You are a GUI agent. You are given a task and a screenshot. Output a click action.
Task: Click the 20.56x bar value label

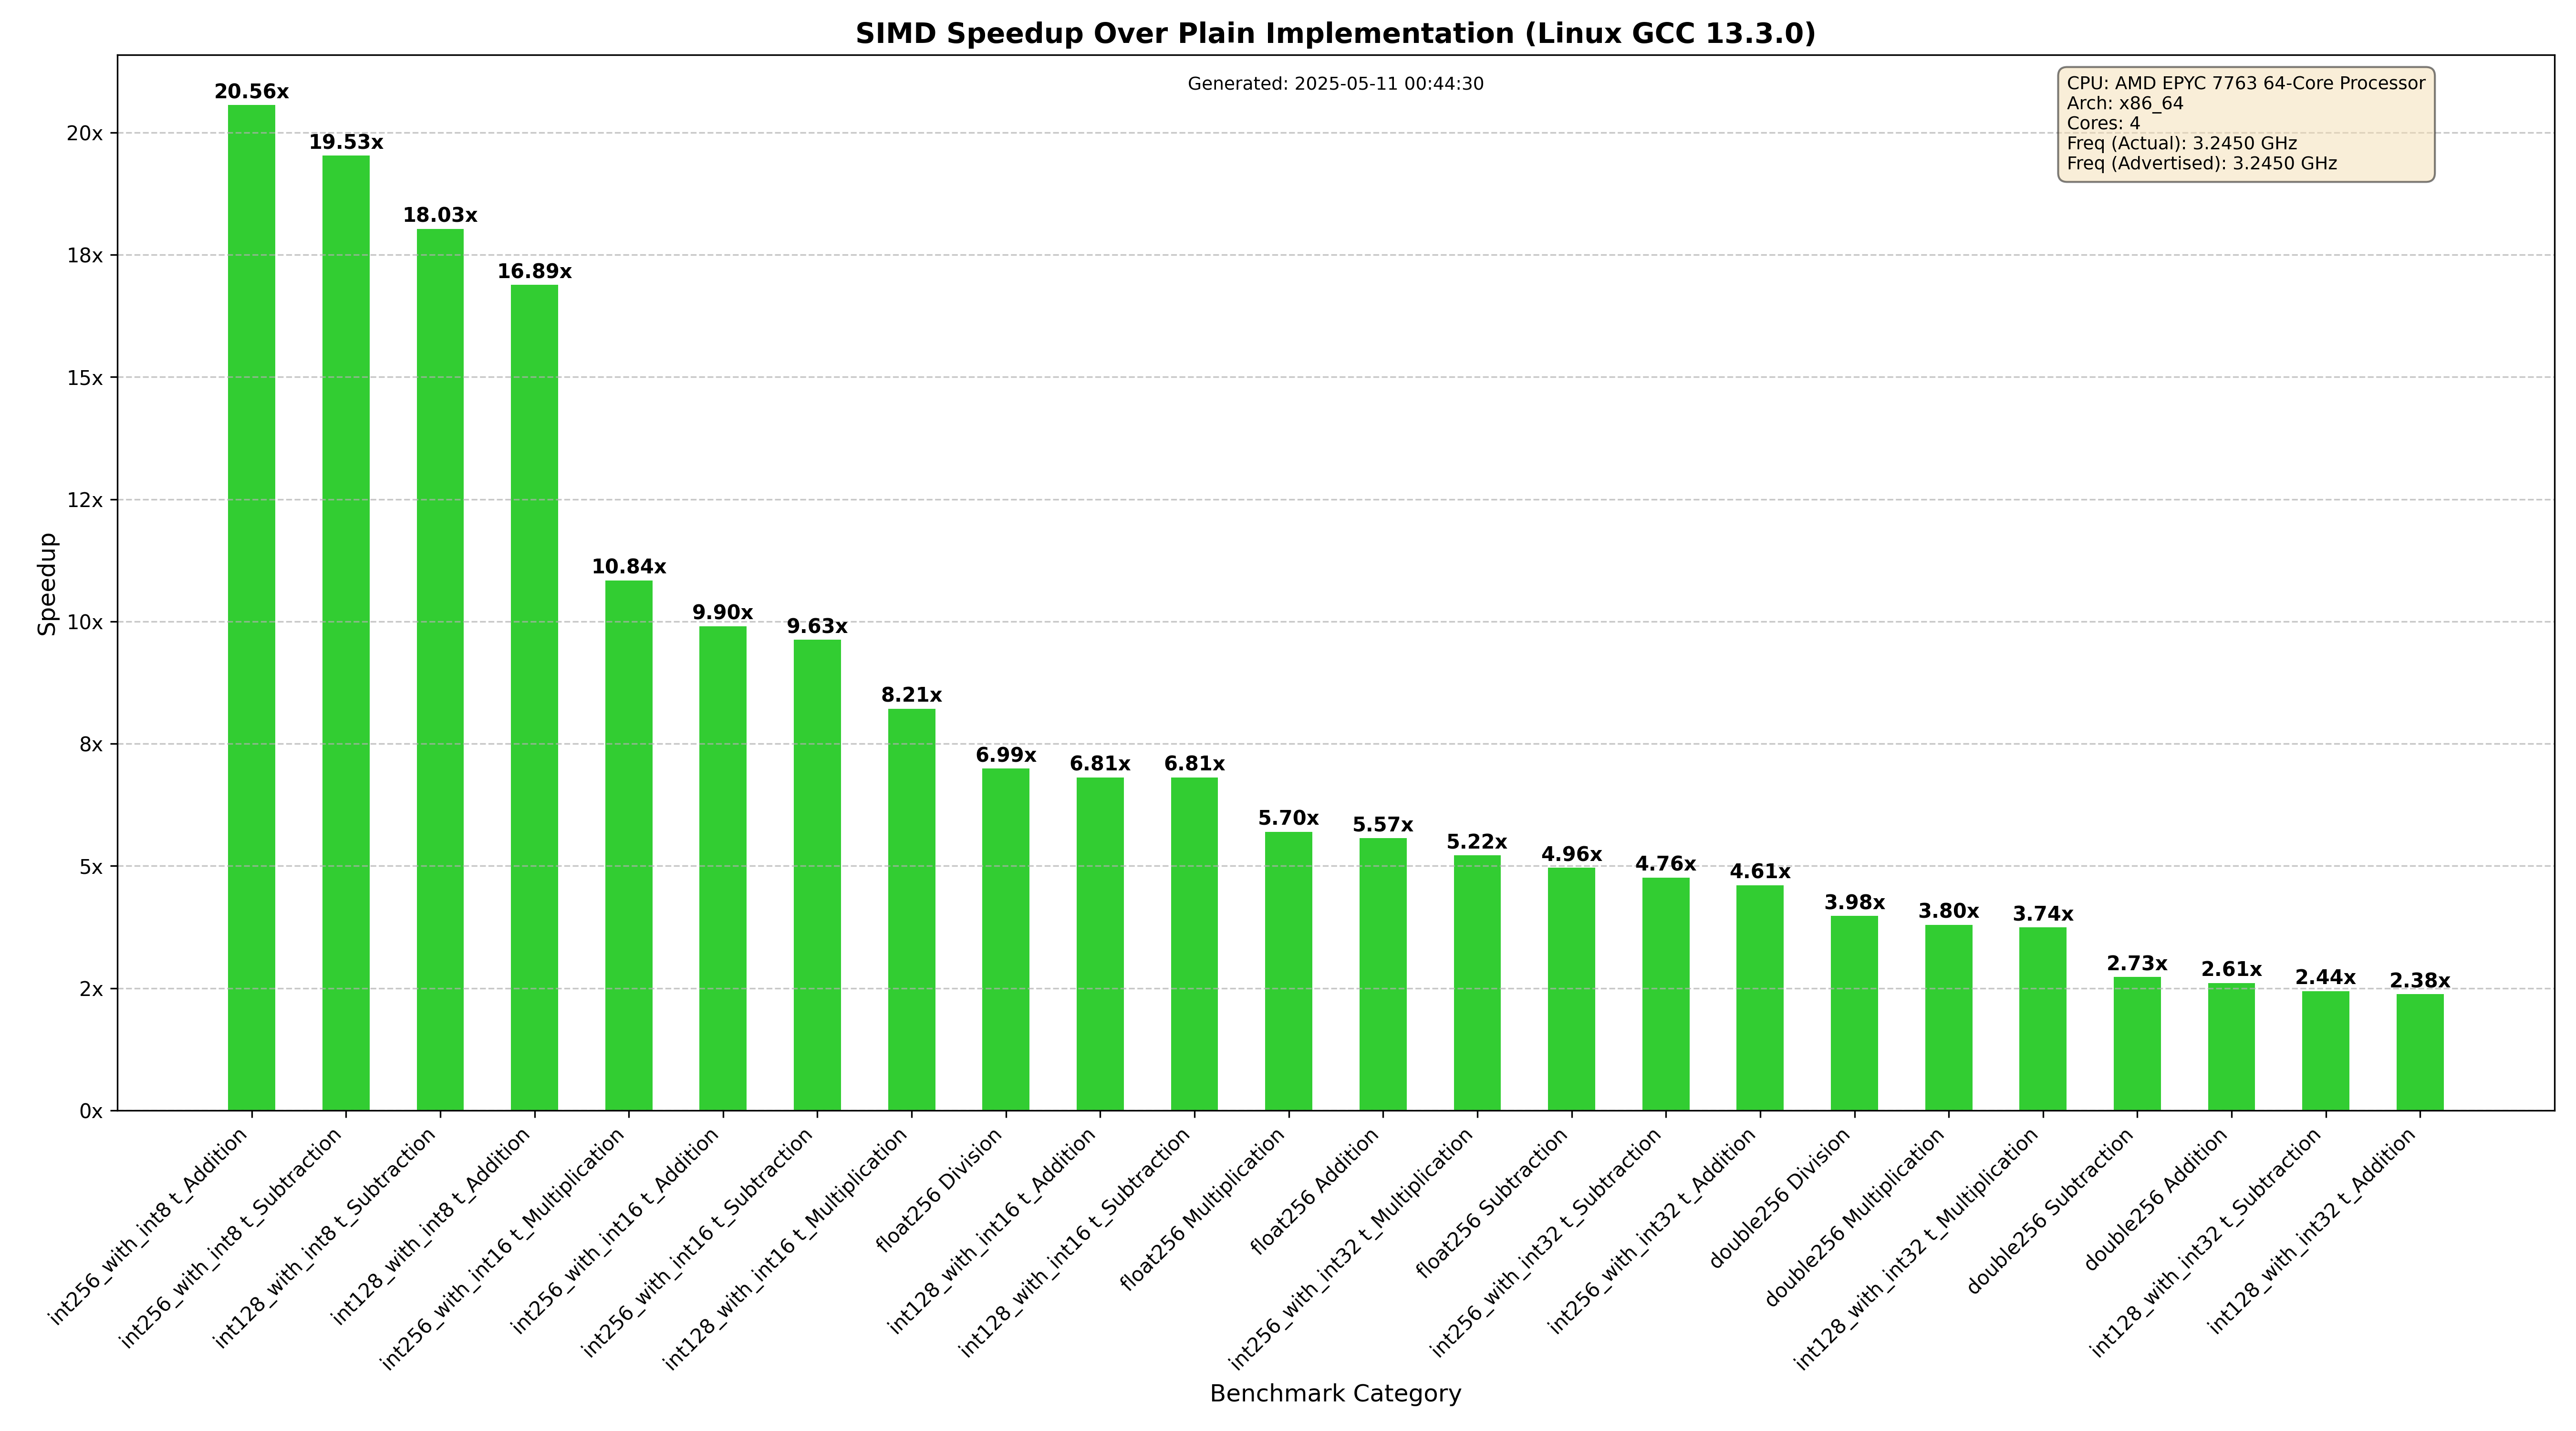[x=251, y=92]
